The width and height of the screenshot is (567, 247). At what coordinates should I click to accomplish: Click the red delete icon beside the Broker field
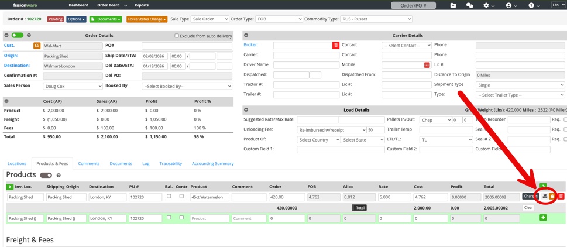[336, 45]
